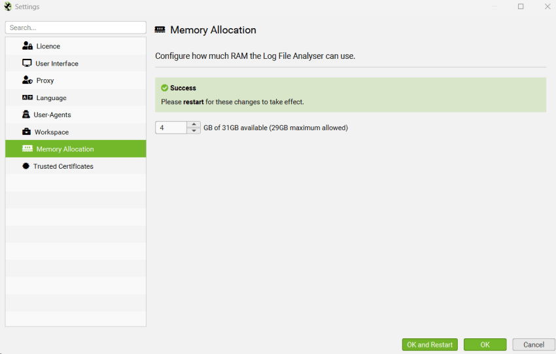Screen dimensions: 556x354
Task: Click the Workspace briefcase icon
Action: [x=26, y=132]
